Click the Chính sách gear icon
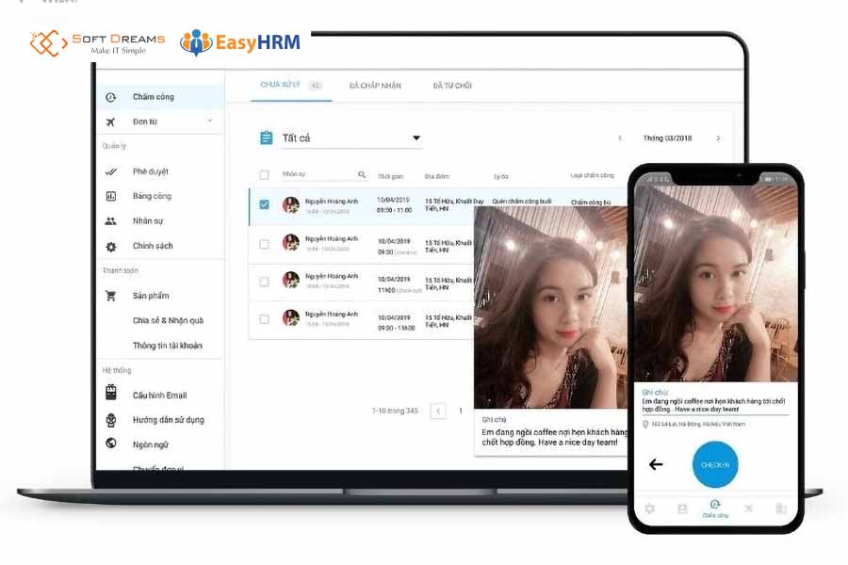Screen dimensions: 848x565 111,247
